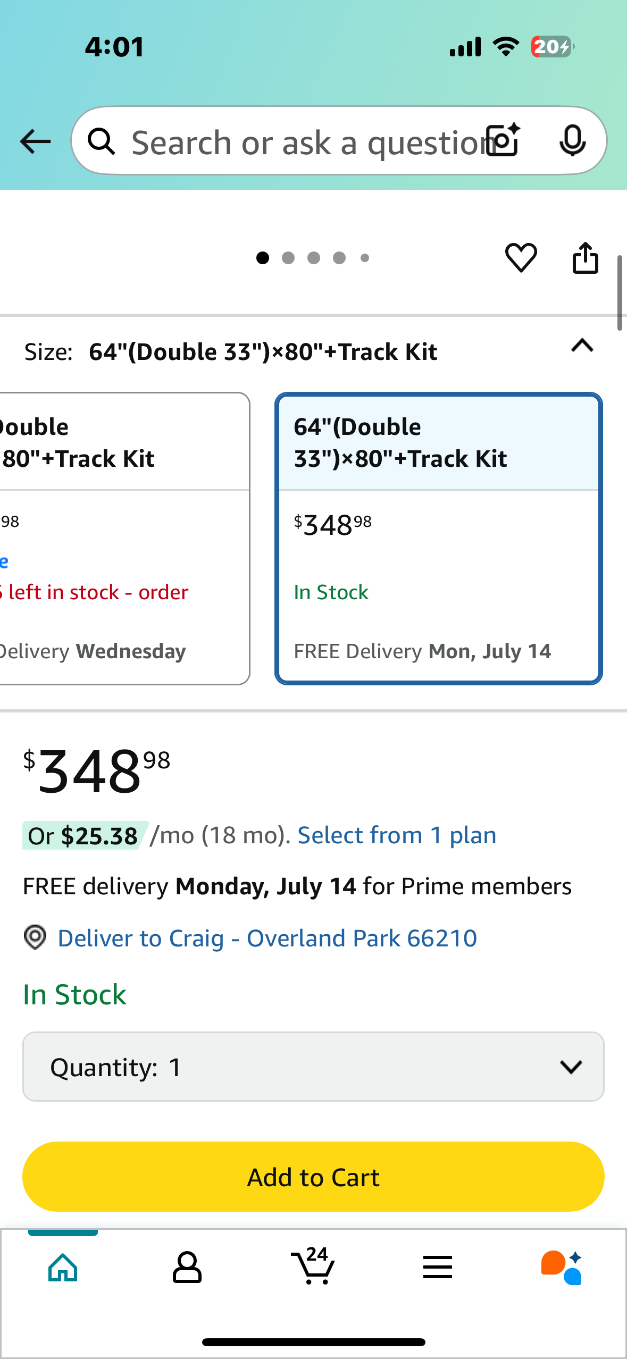Open Select from 1 plan link

click(x=397, y=835)
